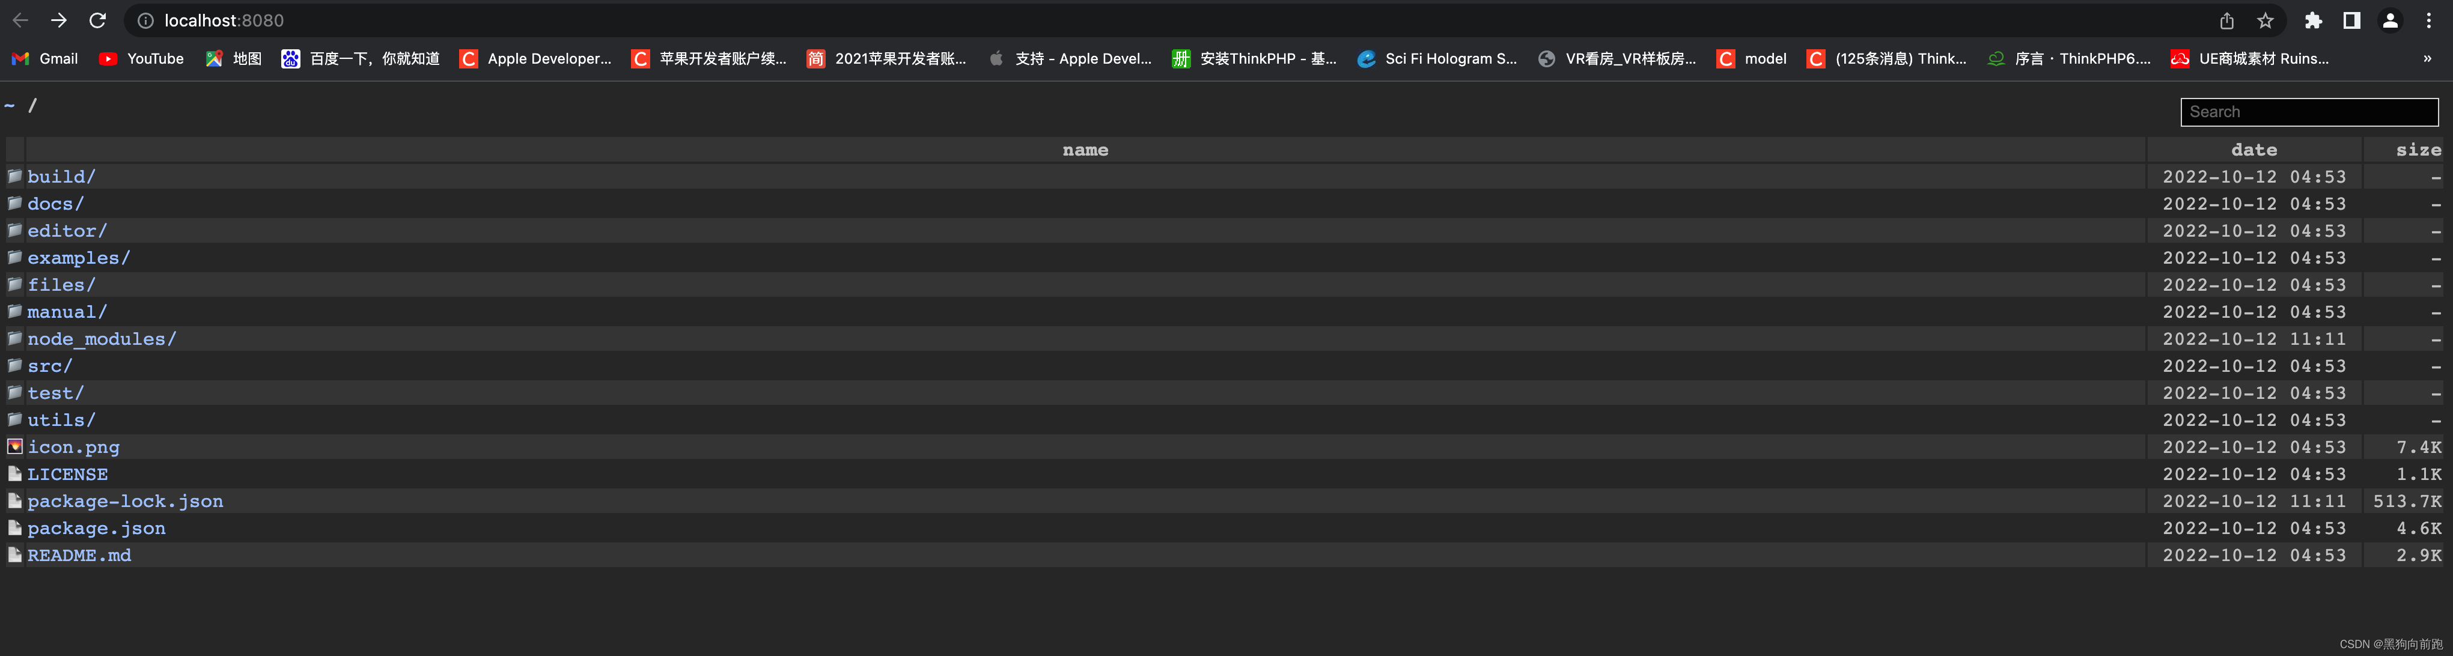Screen dimensions: 2453x656
Task: Open the 苹果开发者账户续 bookmark
Action: [708, 58]
